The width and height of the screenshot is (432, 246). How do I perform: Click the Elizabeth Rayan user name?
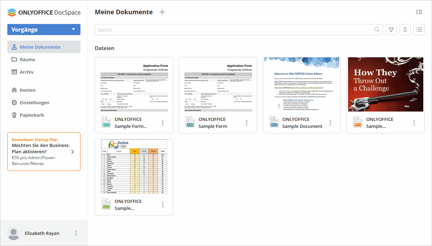tap(42, 233)
